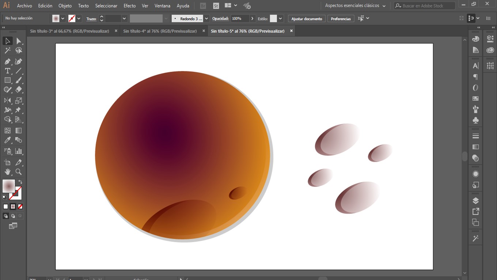The image size is (497, 280).
Task: Select the Shaper tool
Action: pos(8,90)
